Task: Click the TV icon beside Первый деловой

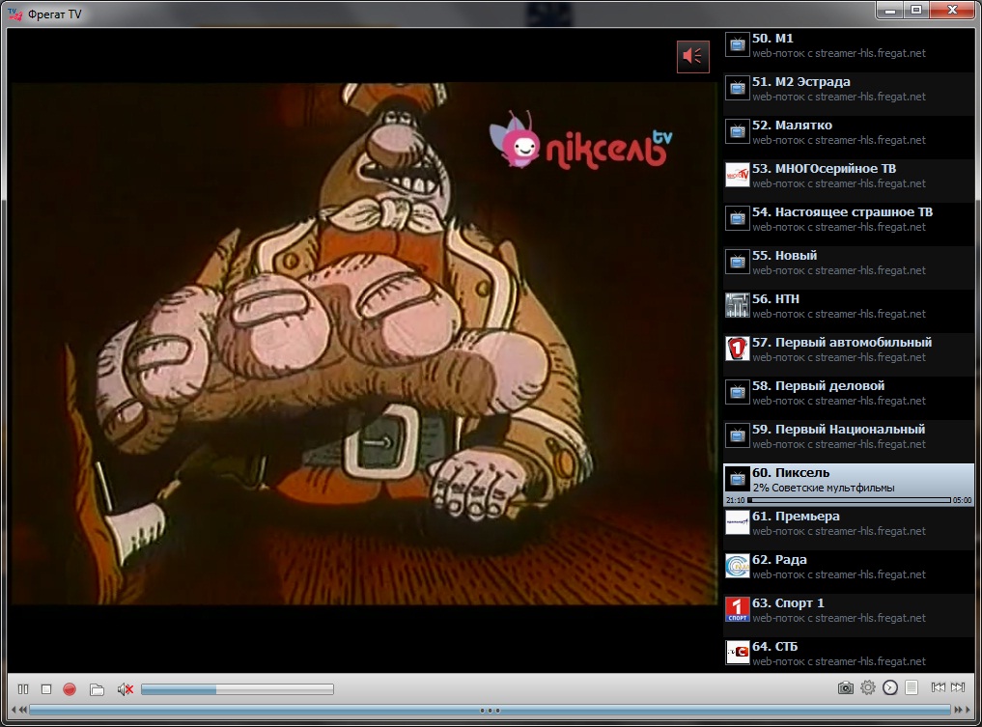Action: click(x=737, y=393)
